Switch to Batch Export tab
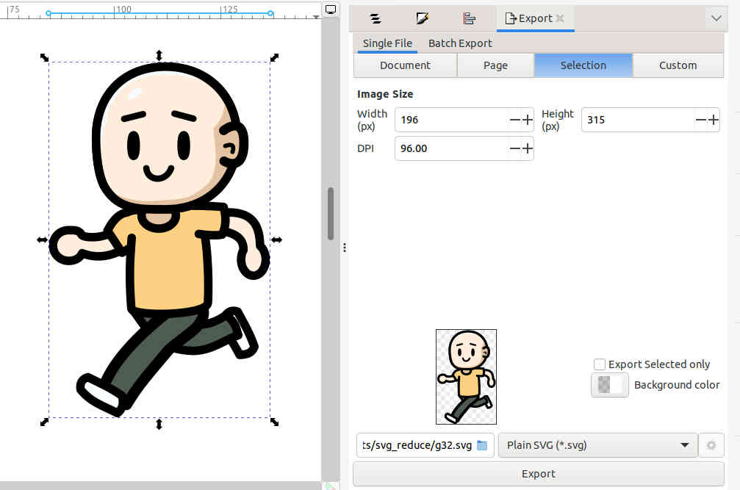740x490 pixels. pyautogui.click(x=460, y=43)
